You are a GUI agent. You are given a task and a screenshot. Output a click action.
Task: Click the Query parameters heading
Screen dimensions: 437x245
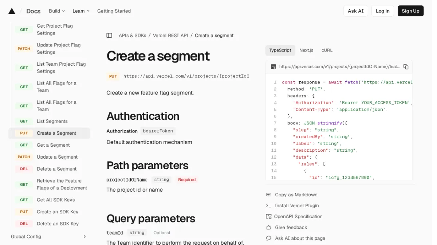click(151, 219)
